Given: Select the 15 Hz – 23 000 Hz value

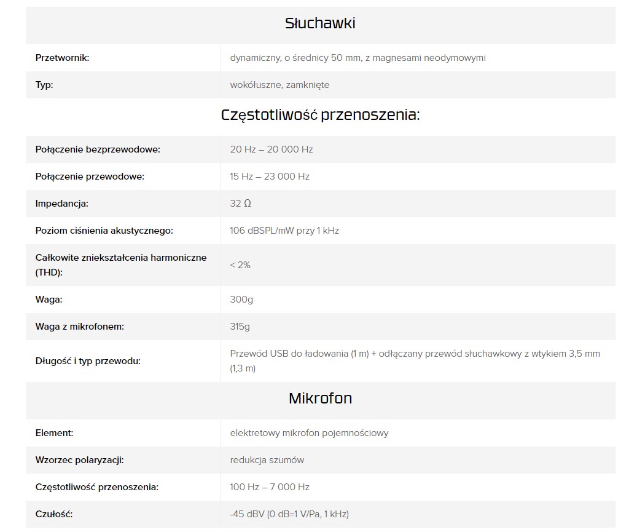Looking at the screenshot, I should coord(270,177).
